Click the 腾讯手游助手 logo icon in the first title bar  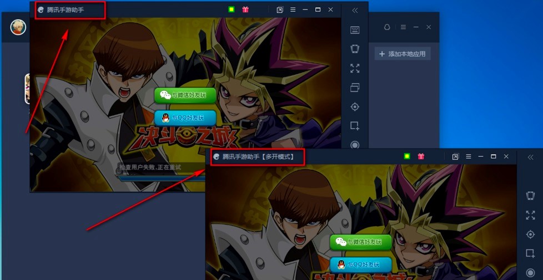click(x=41, y=9)
